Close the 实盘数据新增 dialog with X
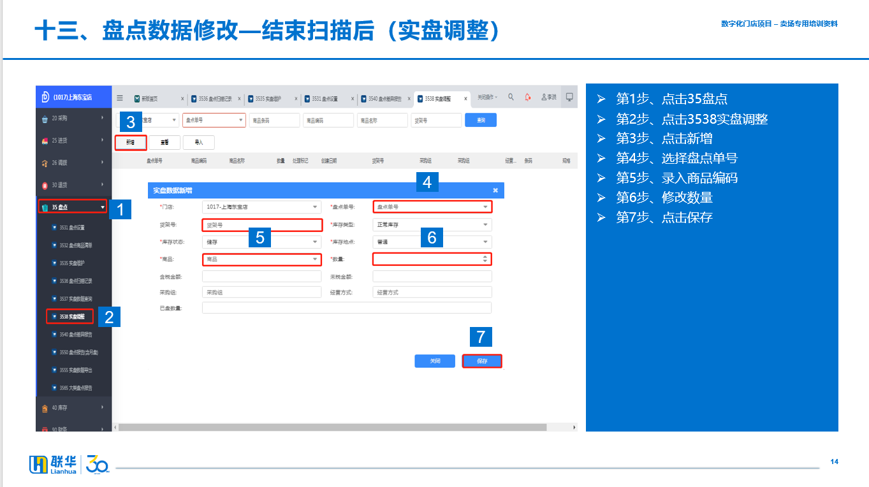 coord(495,190)
